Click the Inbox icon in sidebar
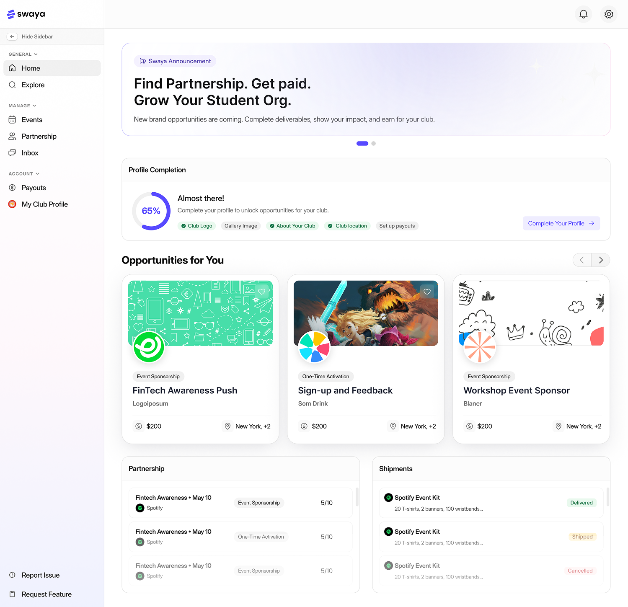This screenshot has height=607, width=628. point(13,153)
